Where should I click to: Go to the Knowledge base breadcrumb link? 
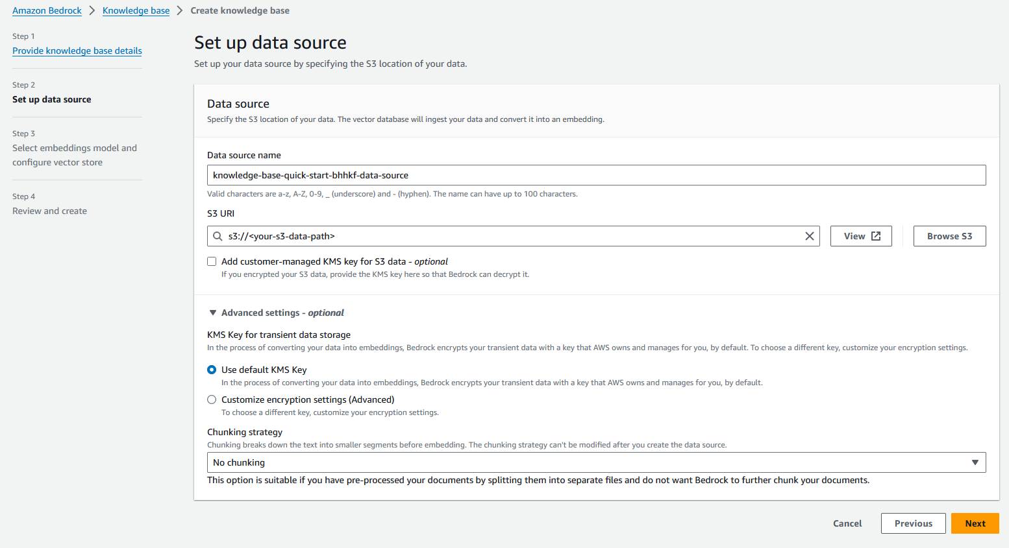(136, 10)
